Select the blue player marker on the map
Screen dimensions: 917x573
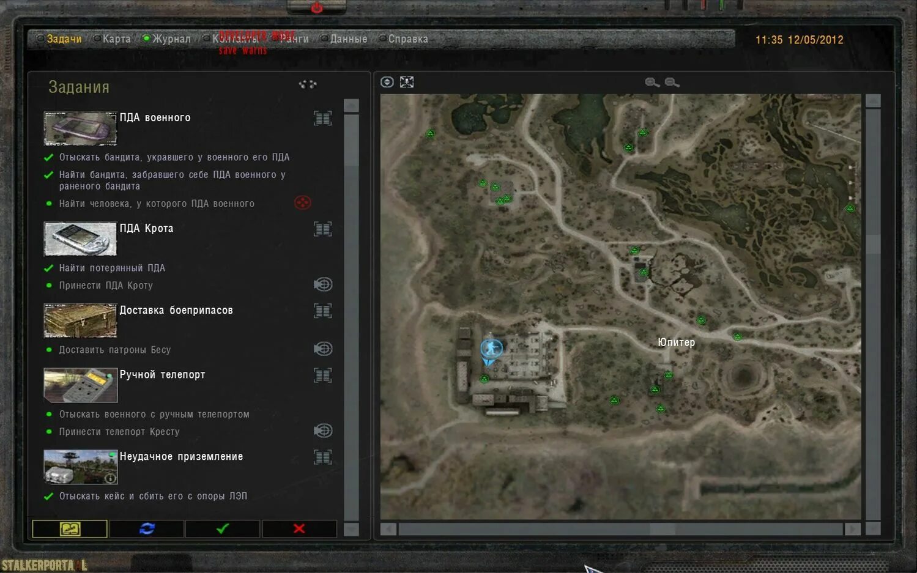tap(491, 349)
